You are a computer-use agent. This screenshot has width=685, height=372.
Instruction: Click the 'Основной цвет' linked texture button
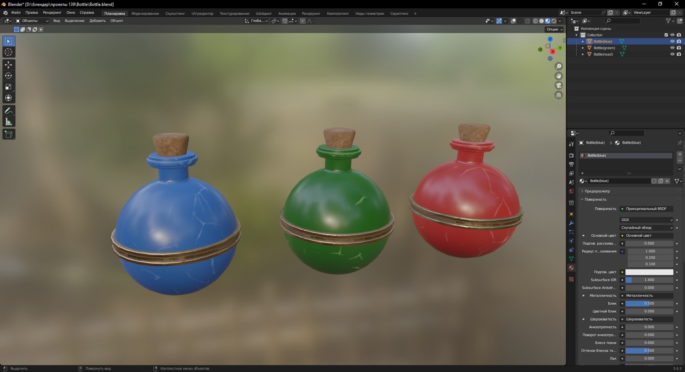pyautogui.click(x=646, y=236)
